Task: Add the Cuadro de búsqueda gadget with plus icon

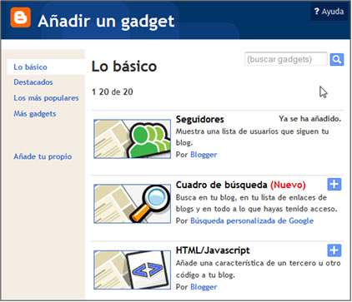Action: click(334, 184)
